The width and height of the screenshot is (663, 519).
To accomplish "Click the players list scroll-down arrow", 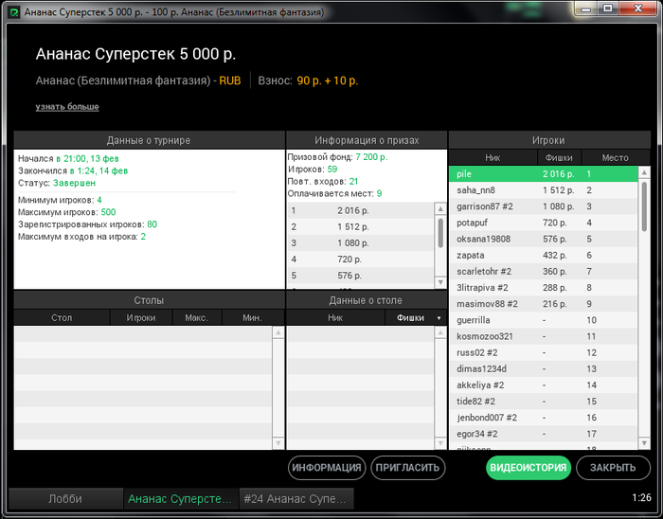I will pyautogui.click(x=644, y=443).
